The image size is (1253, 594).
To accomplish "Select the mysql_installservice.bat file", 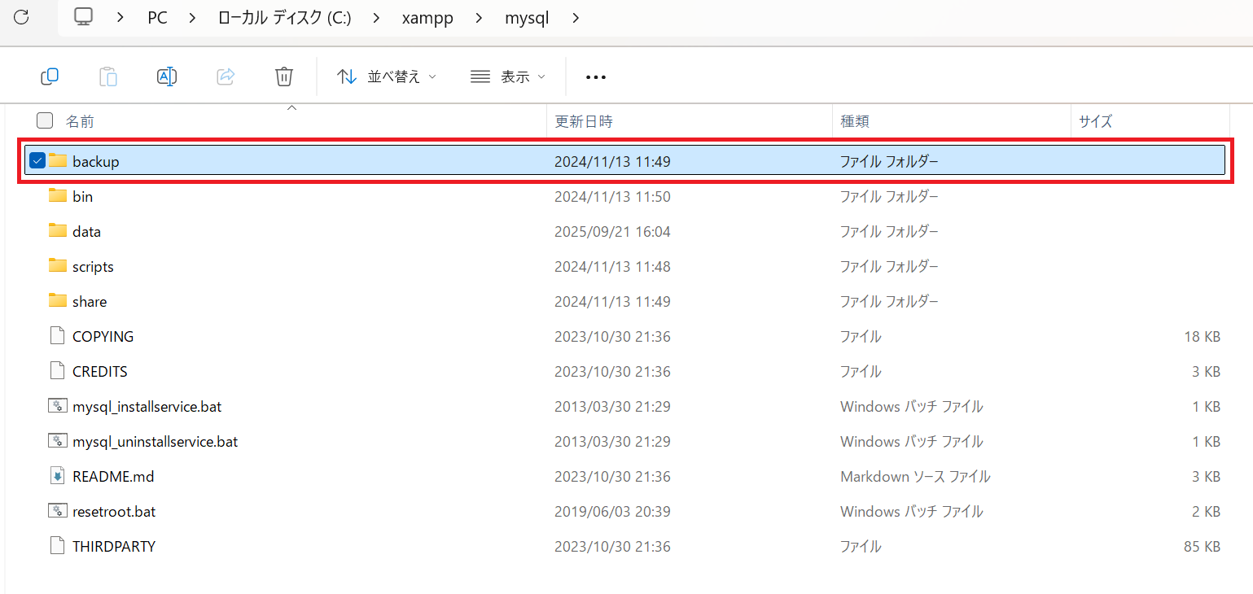I will (147, 406).
